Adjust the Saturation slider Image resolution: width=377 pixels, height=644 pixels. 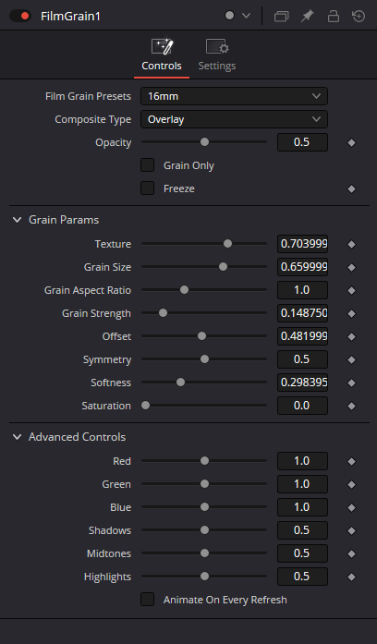tap(145, 406)
